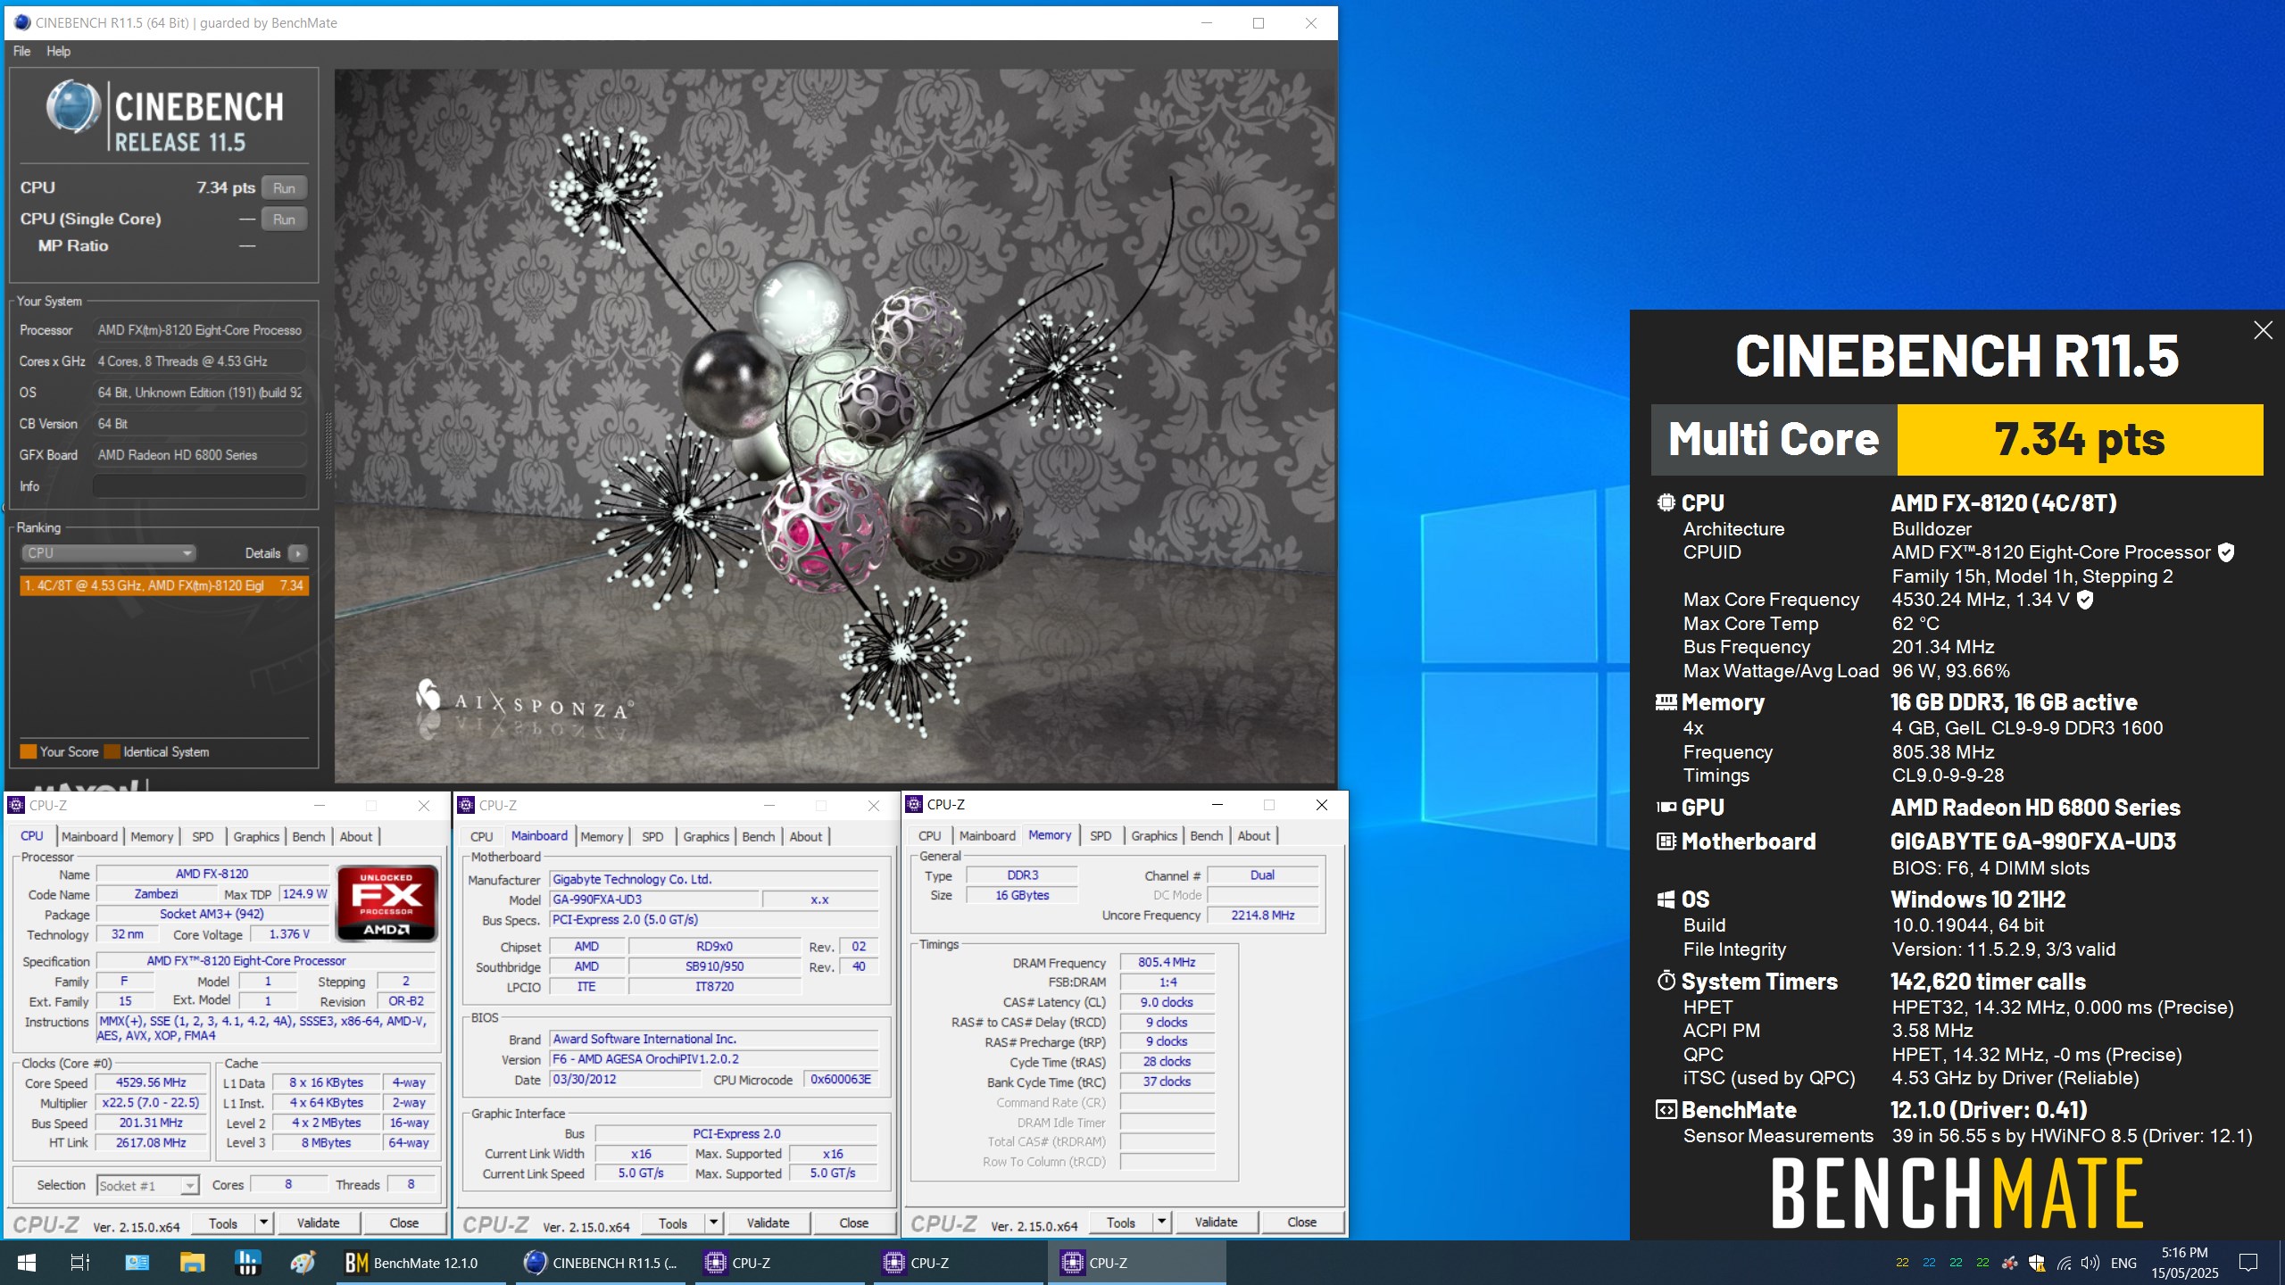2285x1285 pixels.
Task: Click the Identical System legend swatch
Action: [x=112, y=751]
